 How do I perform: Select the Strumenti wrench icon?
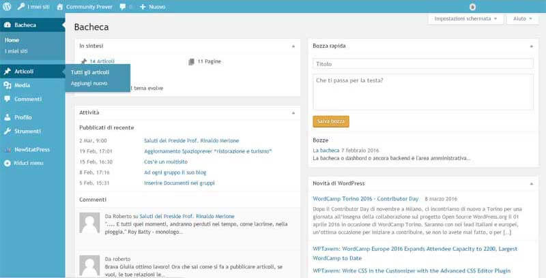click(8, 131)
